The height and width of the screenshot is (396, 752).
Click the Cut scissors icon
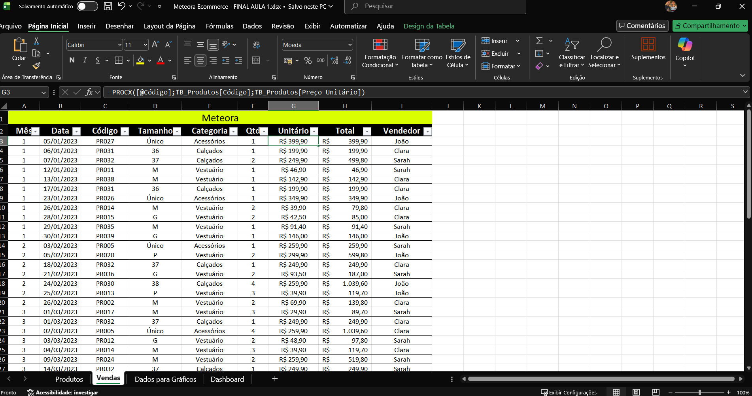[36, 41]
